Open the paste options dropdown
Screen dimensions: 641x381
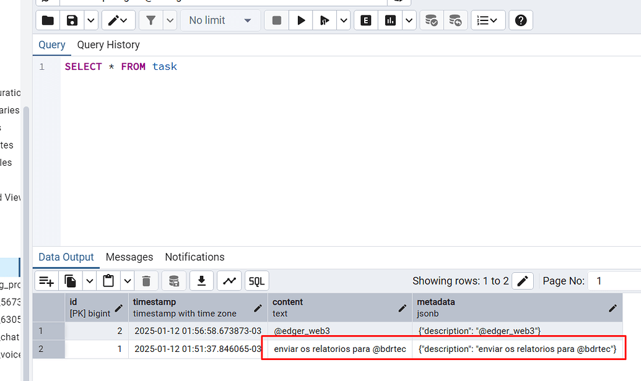click(127, 280)
